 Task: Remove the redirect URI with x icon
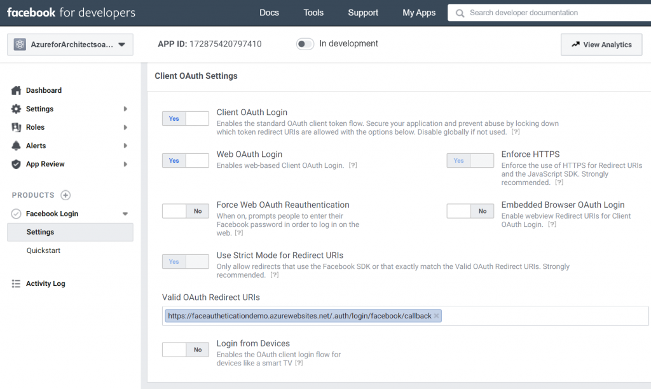[436, 316]
